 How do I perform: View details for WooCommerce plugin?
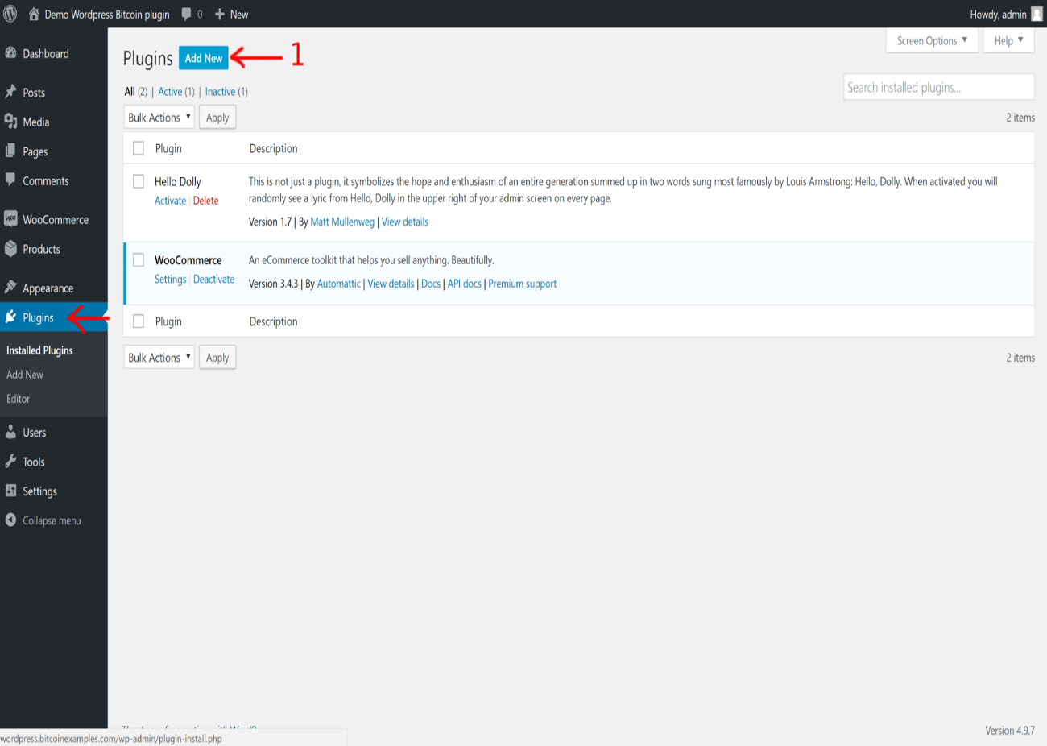(391, 284)
